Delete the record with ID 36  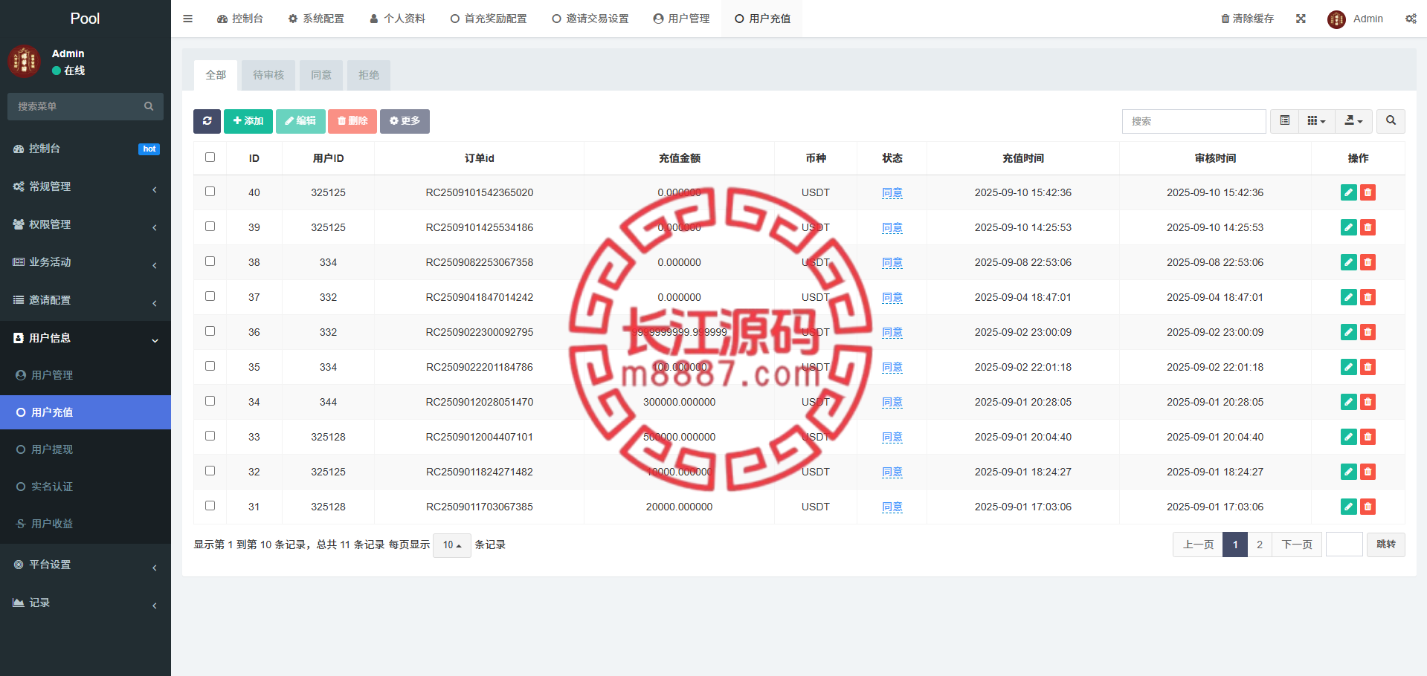point(1368,332)
